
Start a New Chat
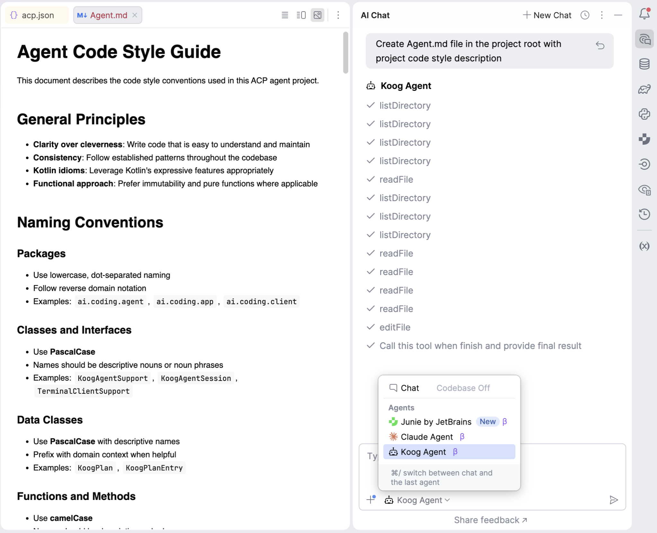point(547,15)
